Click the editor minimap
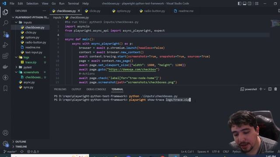The image size is (280, 157). (x=275, y=23)
